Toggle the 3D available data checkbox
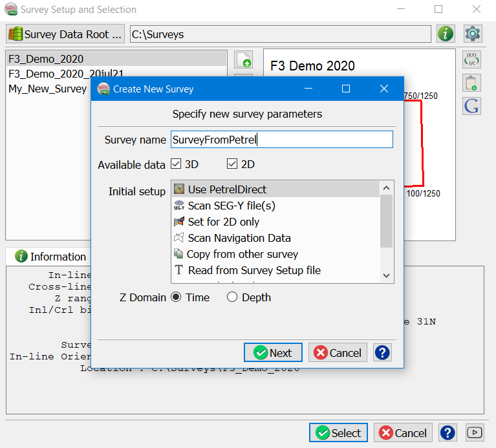Screen dimensions: 496x448 (177, 164)
